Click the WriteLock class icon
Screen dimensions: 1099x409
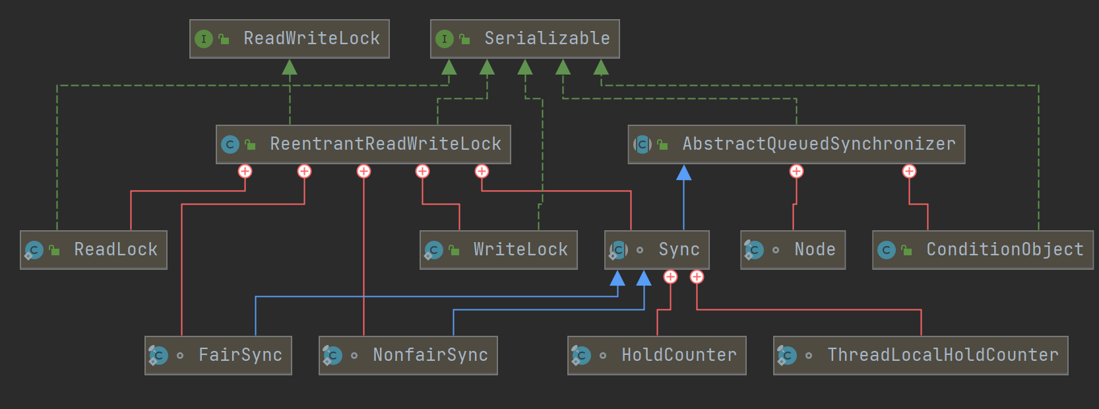pos(433,250)
